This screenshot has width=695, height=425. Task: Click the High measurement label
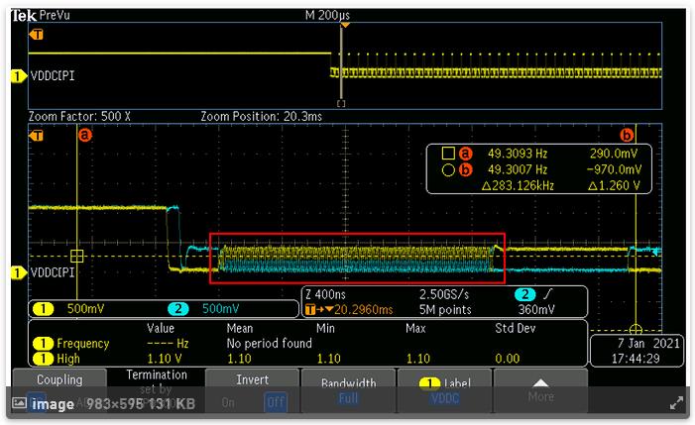[x=68, y=359]
